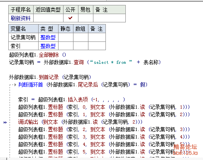The image size is (203, 160).
Task: Click the 易包 cell for 刷新资料
Action: point(86,18)
